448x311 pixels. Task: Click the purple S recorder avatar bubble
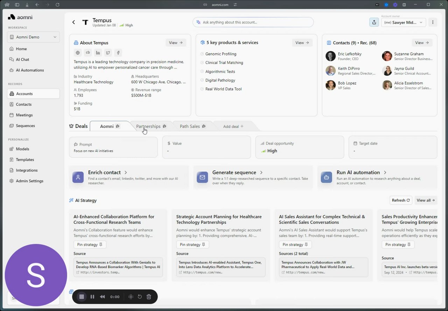click(36, 275)
